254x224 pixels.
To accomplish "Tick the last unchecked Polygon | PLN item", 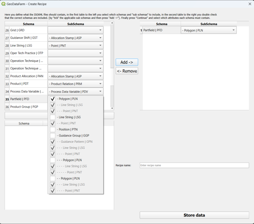I will click(53, 179).
